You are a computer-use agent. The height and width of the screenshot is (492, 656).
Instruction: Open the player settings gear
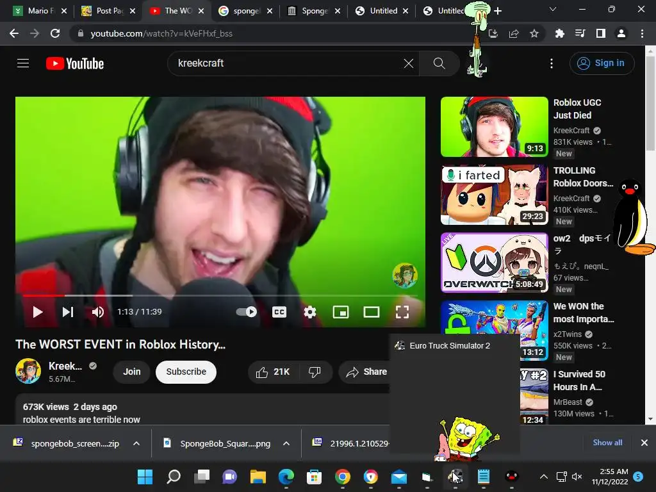pyautogui.click(x=309, y=312)
